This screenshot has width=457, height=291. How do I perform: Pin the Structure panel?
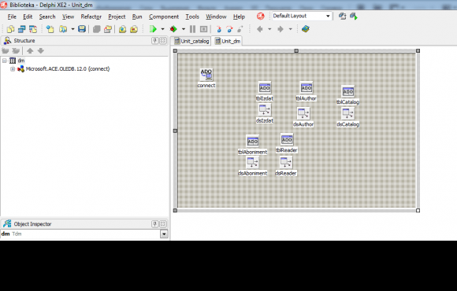155,40
